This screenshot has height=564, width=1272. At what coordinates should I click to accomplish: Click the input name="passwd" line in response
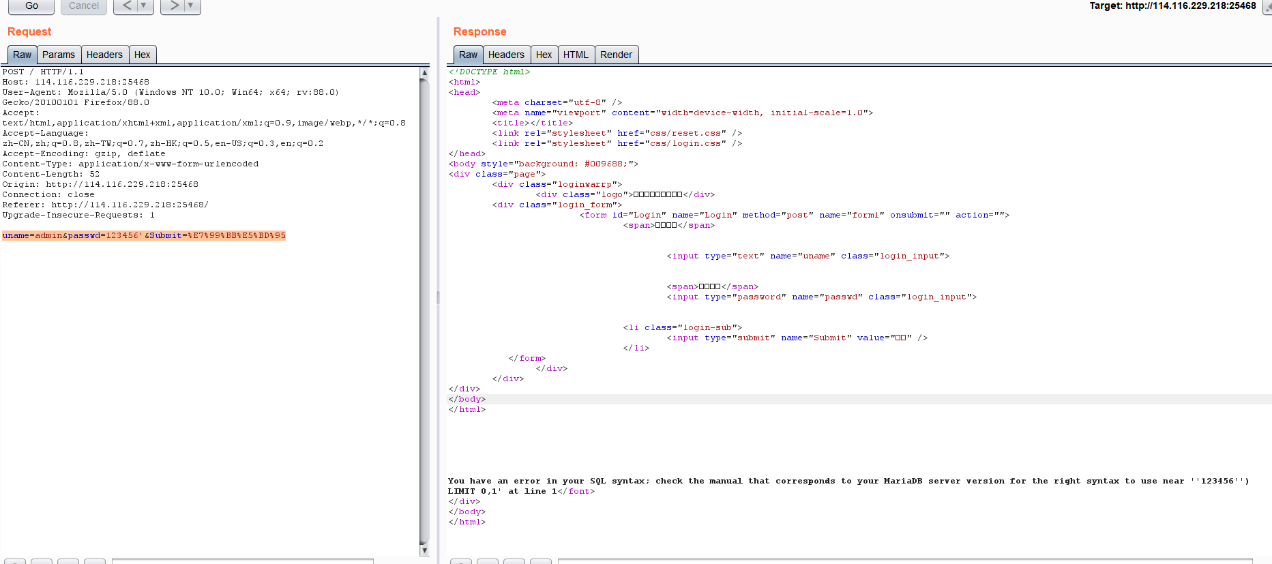click(x=822, y=297)
